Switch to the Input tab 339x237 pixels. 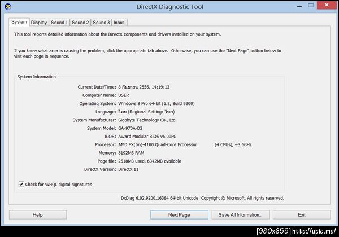tap(119, 23)
